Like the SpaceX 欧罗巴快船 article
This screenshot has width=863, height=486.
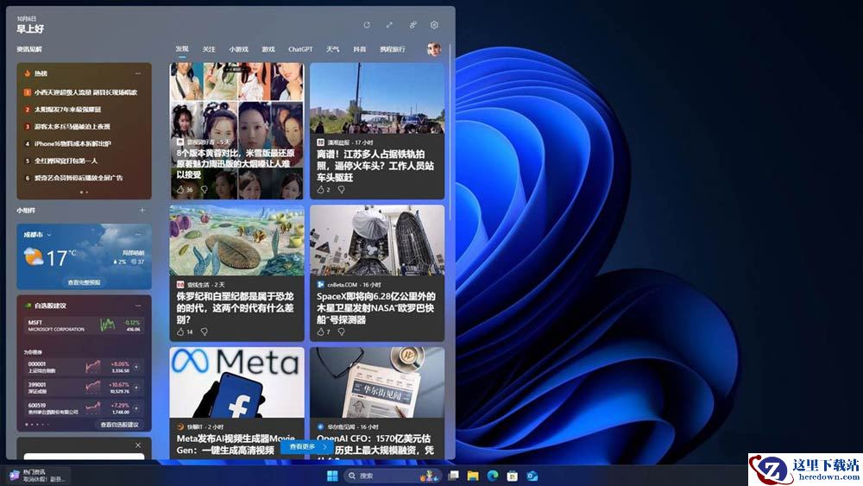pos(323,331)
